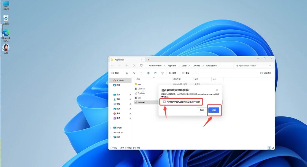The image size is (307, 167).
Task: Click the Copy icon in Explorer toolbar
Action: (x=134, y=73)
